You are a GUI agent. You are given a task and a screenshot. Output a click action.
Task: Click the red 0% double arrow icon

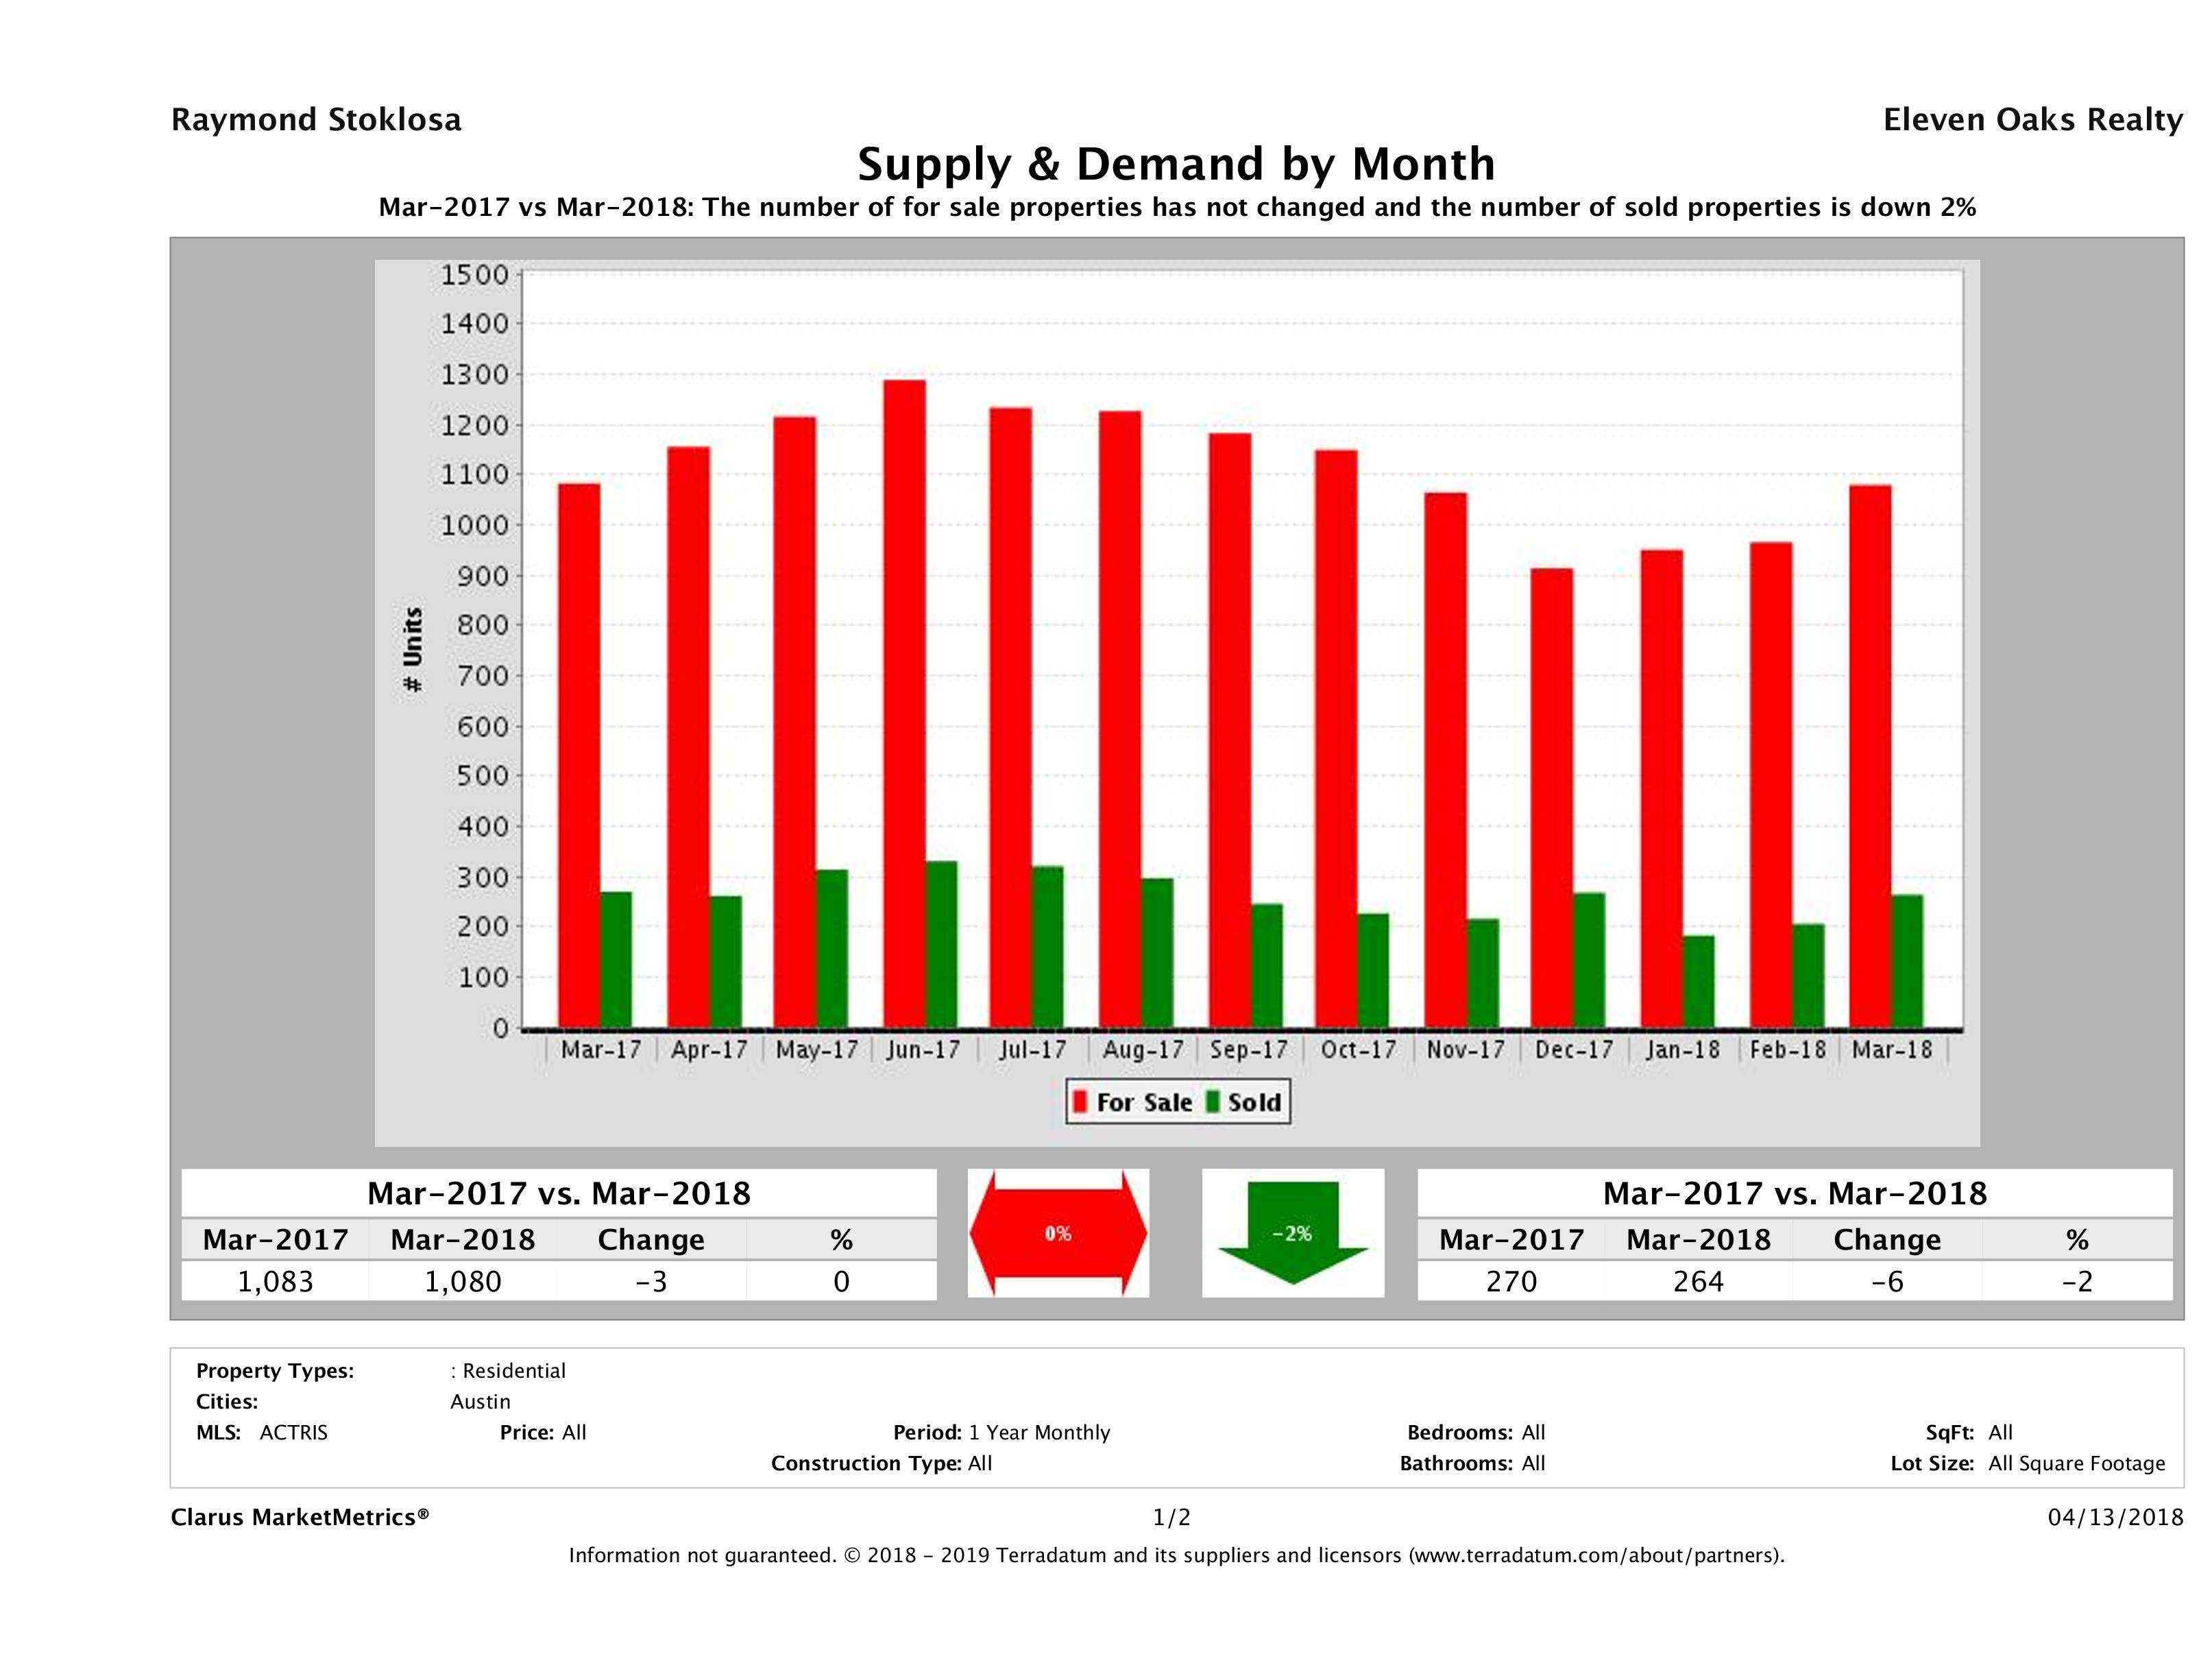tap(1058, 1233)
